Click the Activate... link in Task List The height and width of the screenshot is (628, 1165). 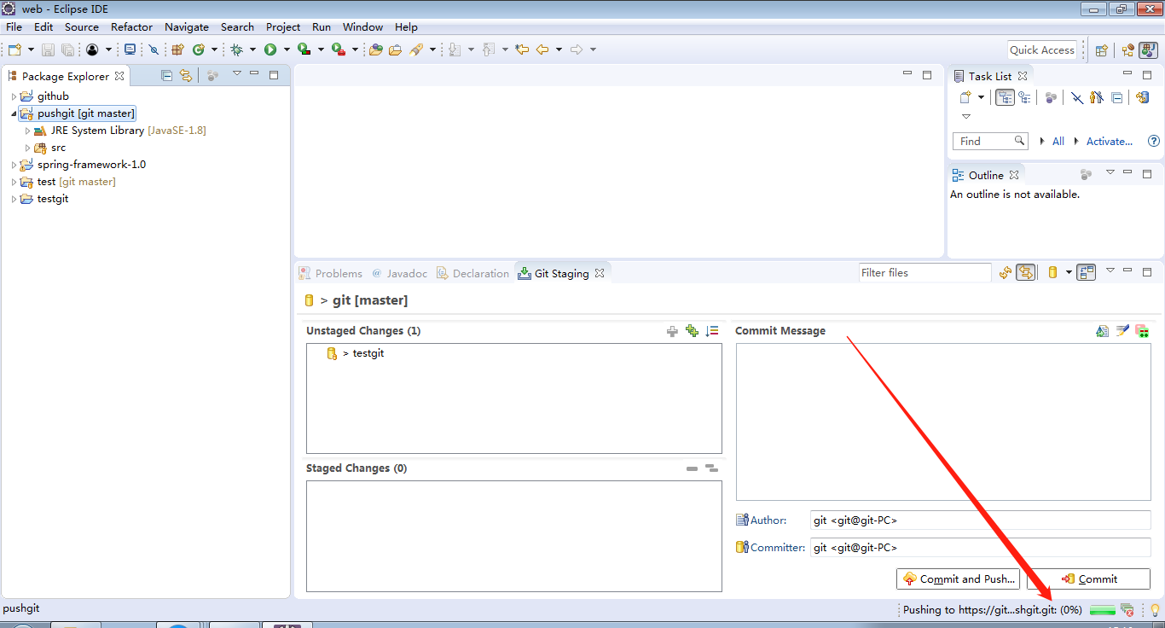1110,141
